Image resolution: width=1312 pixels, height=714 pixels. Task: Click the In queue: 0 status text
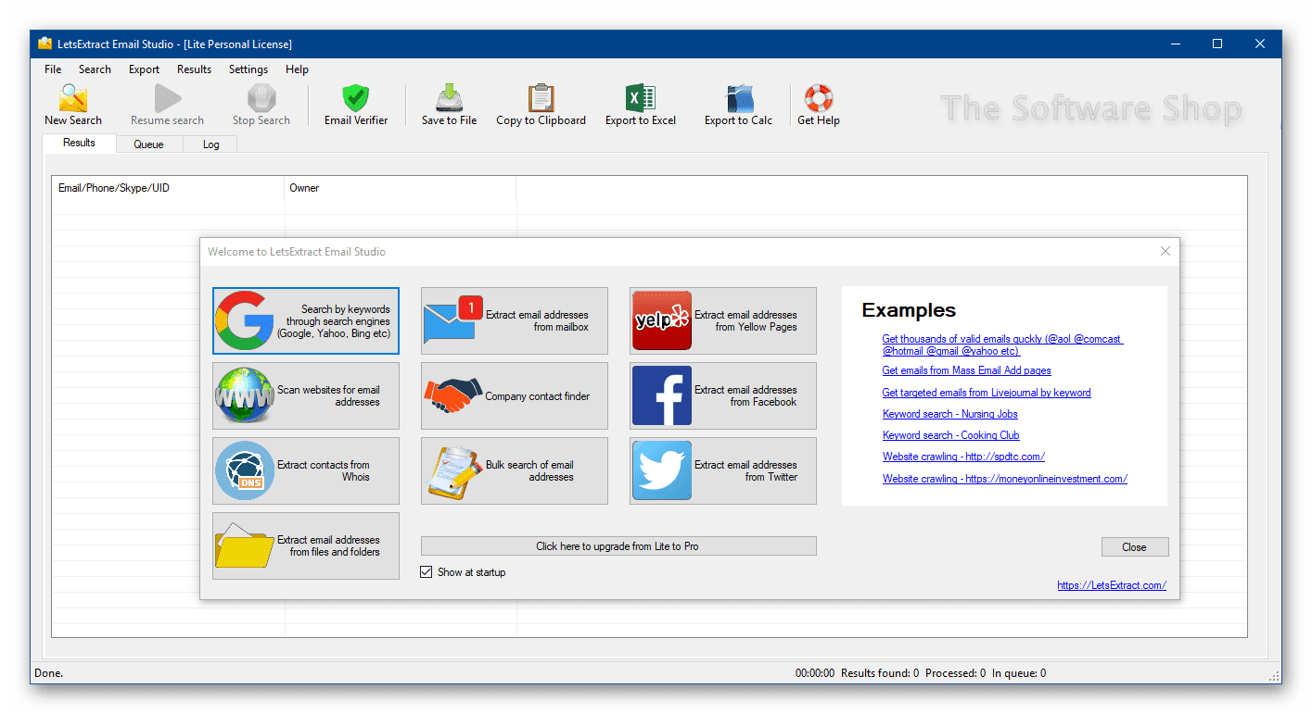coord(1019,673)
